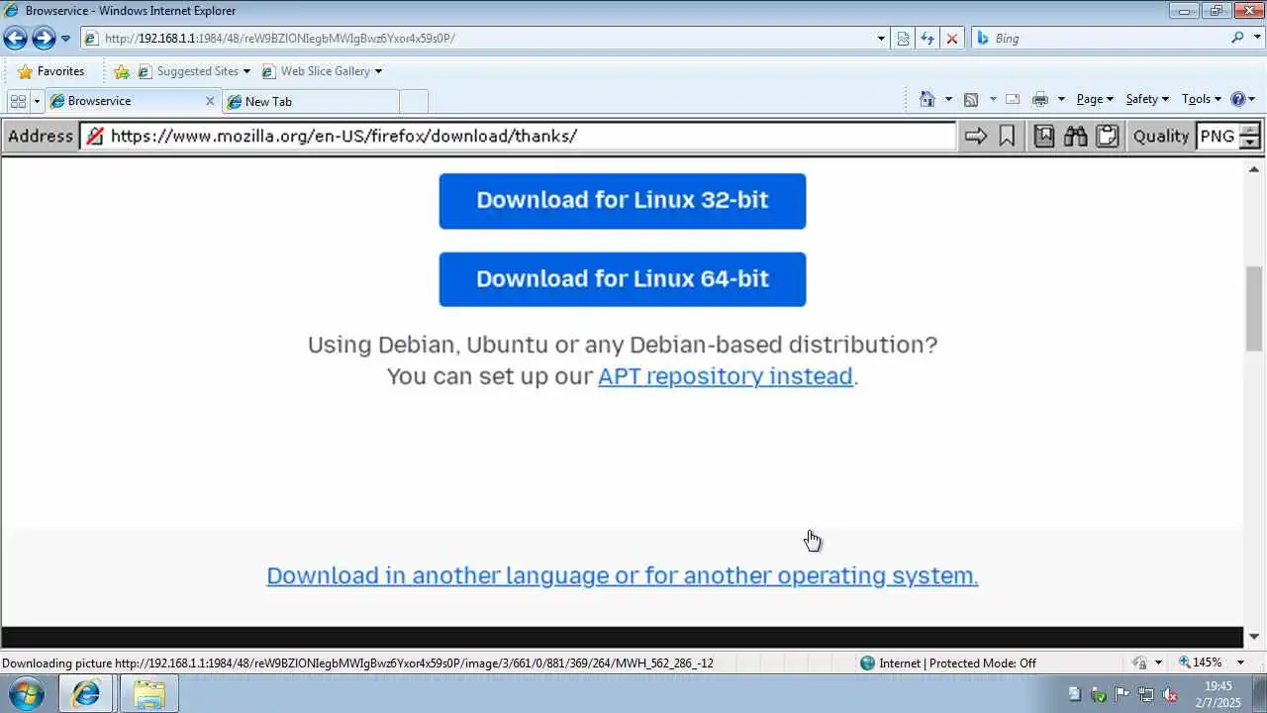Image resolution: width=1267 pixels, height=713 pixels.
Task: Click the Browservice bookmark ribbon icon
Action: tap(1007, 136)
